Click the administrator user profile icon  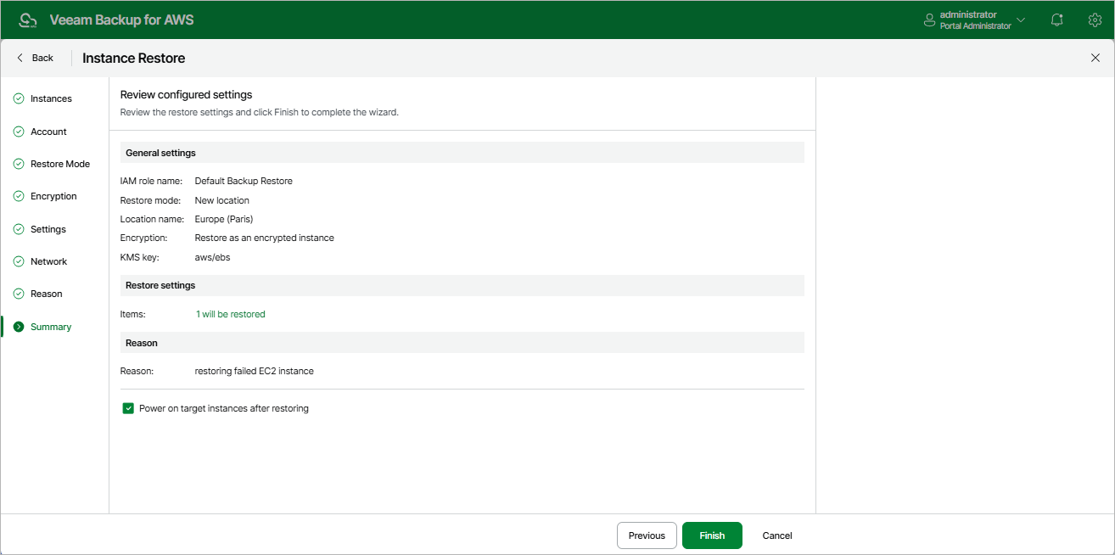tap(929, 20)
